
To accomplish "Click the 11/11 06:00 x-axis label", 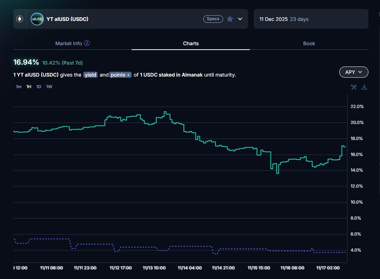I will (52, 268).
